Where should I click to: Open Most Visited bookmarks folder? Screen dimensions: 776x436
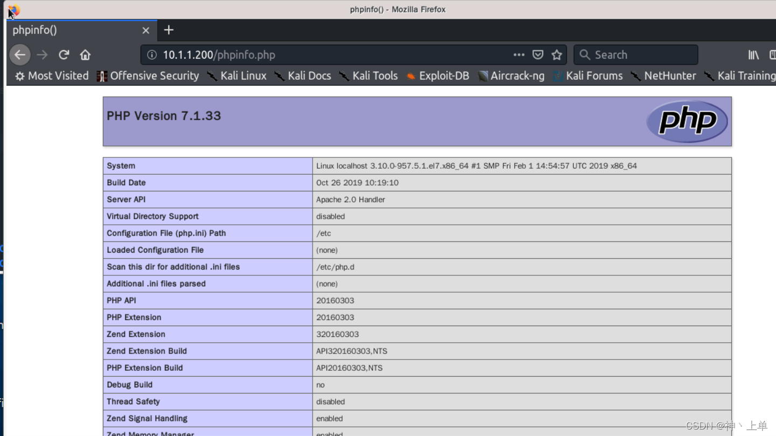click(x=52, y=76)
